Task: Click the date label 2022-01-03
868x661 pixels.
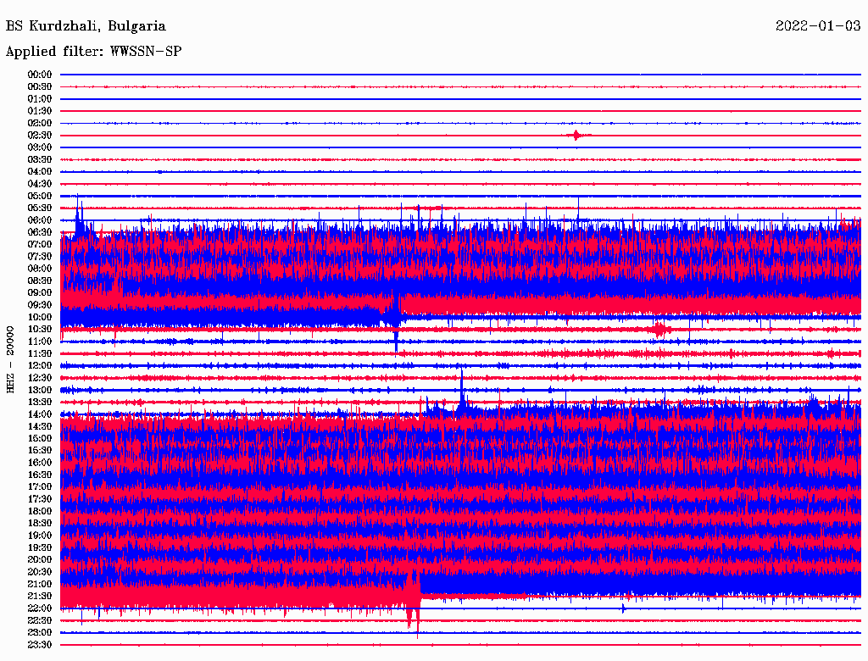Action: 817,26
